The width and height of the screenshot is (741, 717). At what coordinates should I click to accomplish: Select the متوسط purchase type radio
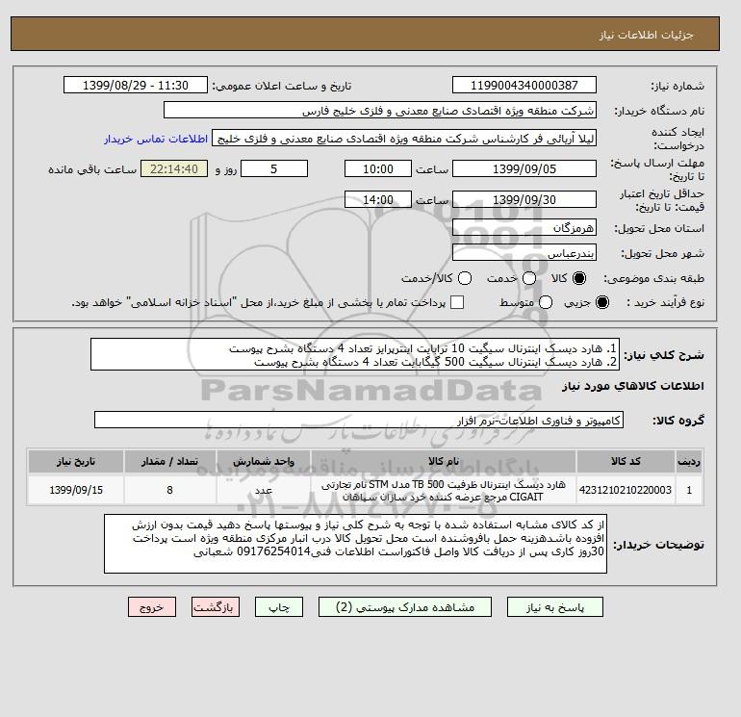click(546, 302)
